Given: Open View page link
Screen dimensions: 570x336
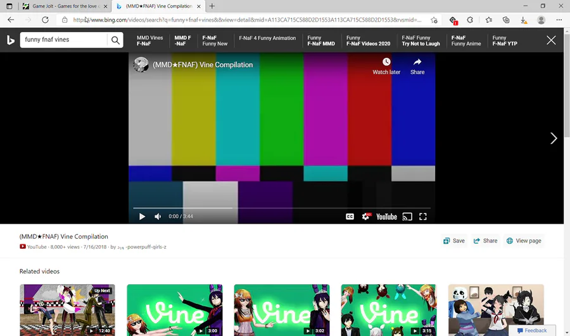Looking at the screenshot, I should (x=524, y=241).
